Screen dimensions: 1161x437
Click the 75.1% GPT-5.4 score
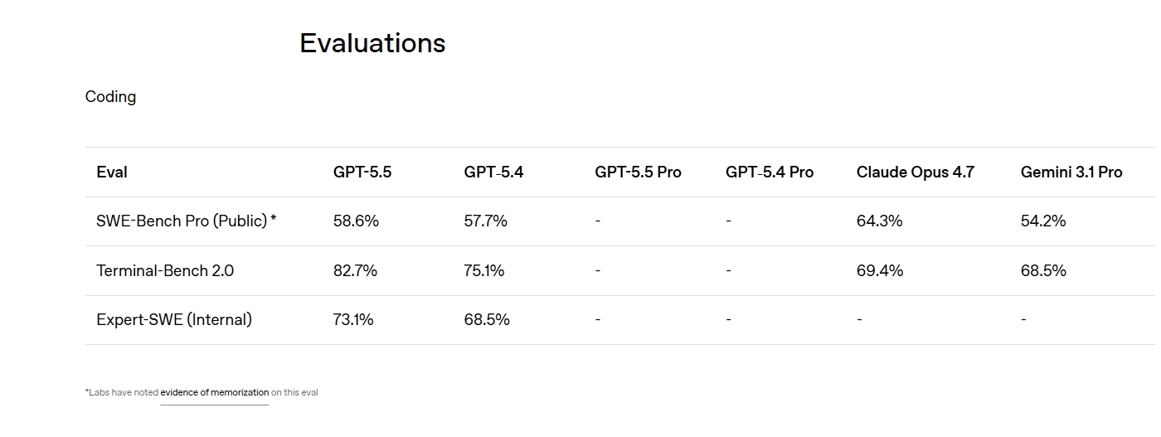pyautogui.click(x=484, y=270)
